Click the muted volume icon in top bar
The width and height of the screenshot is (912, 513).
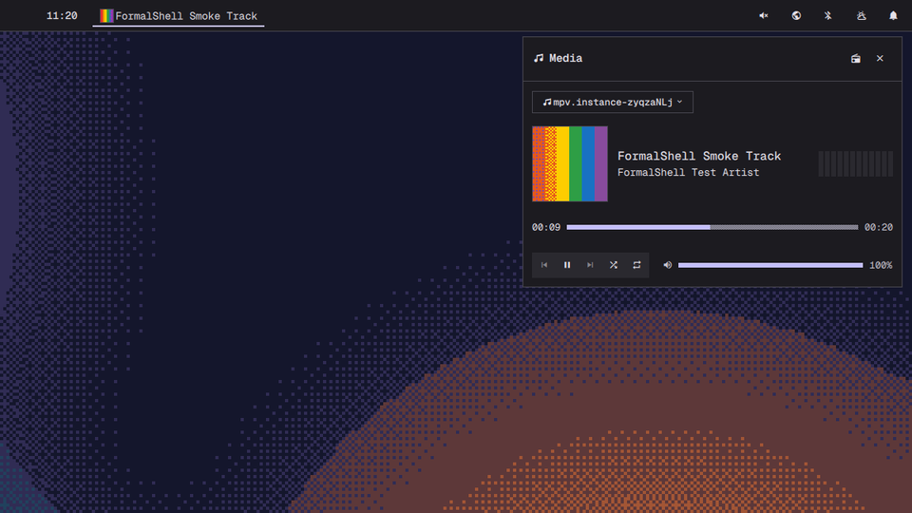pyautogui.click(x=763, y=16)
